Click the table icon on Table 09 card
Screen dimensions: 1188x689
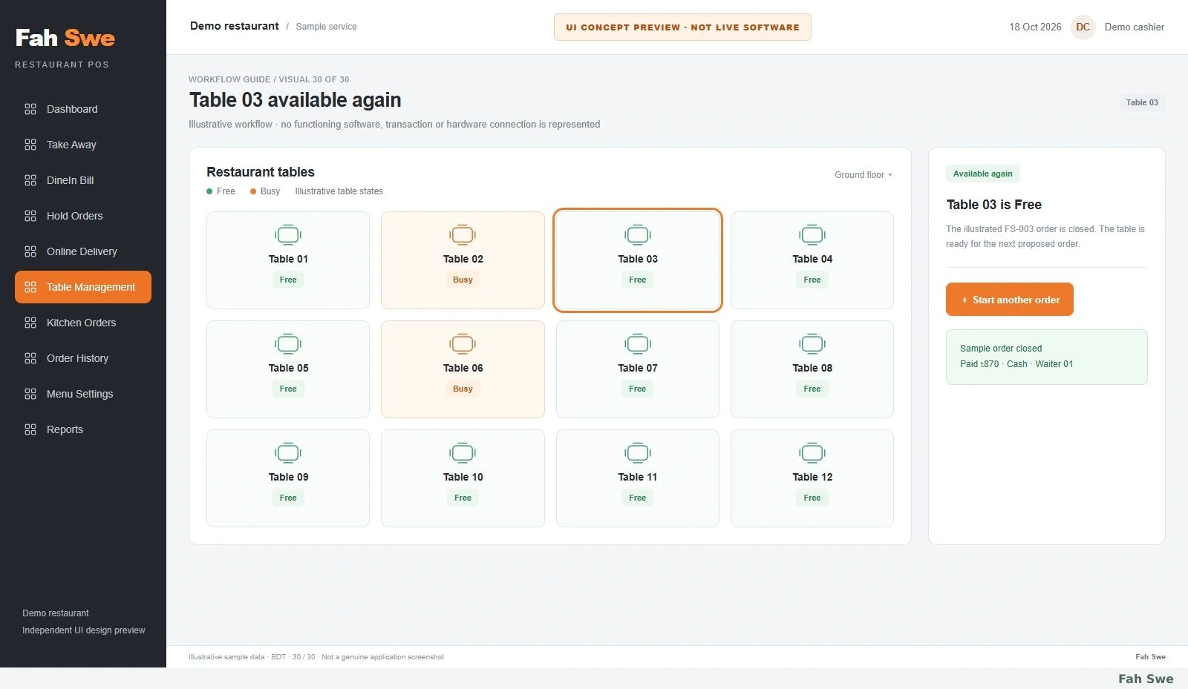point(288,453)
